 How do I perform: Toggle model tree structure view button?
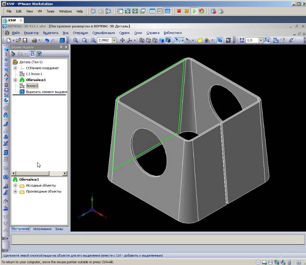pyautogui.click(x=14, y=54)
